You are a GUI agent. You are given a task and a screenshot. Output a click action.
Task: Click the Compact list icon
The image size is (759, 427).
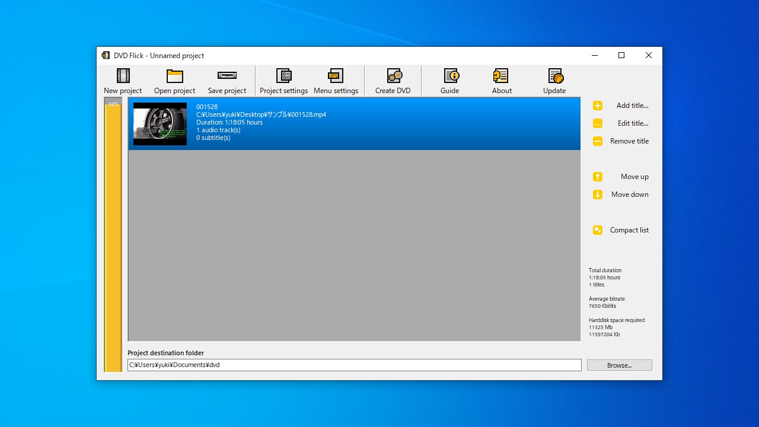(x=598, y=230)
